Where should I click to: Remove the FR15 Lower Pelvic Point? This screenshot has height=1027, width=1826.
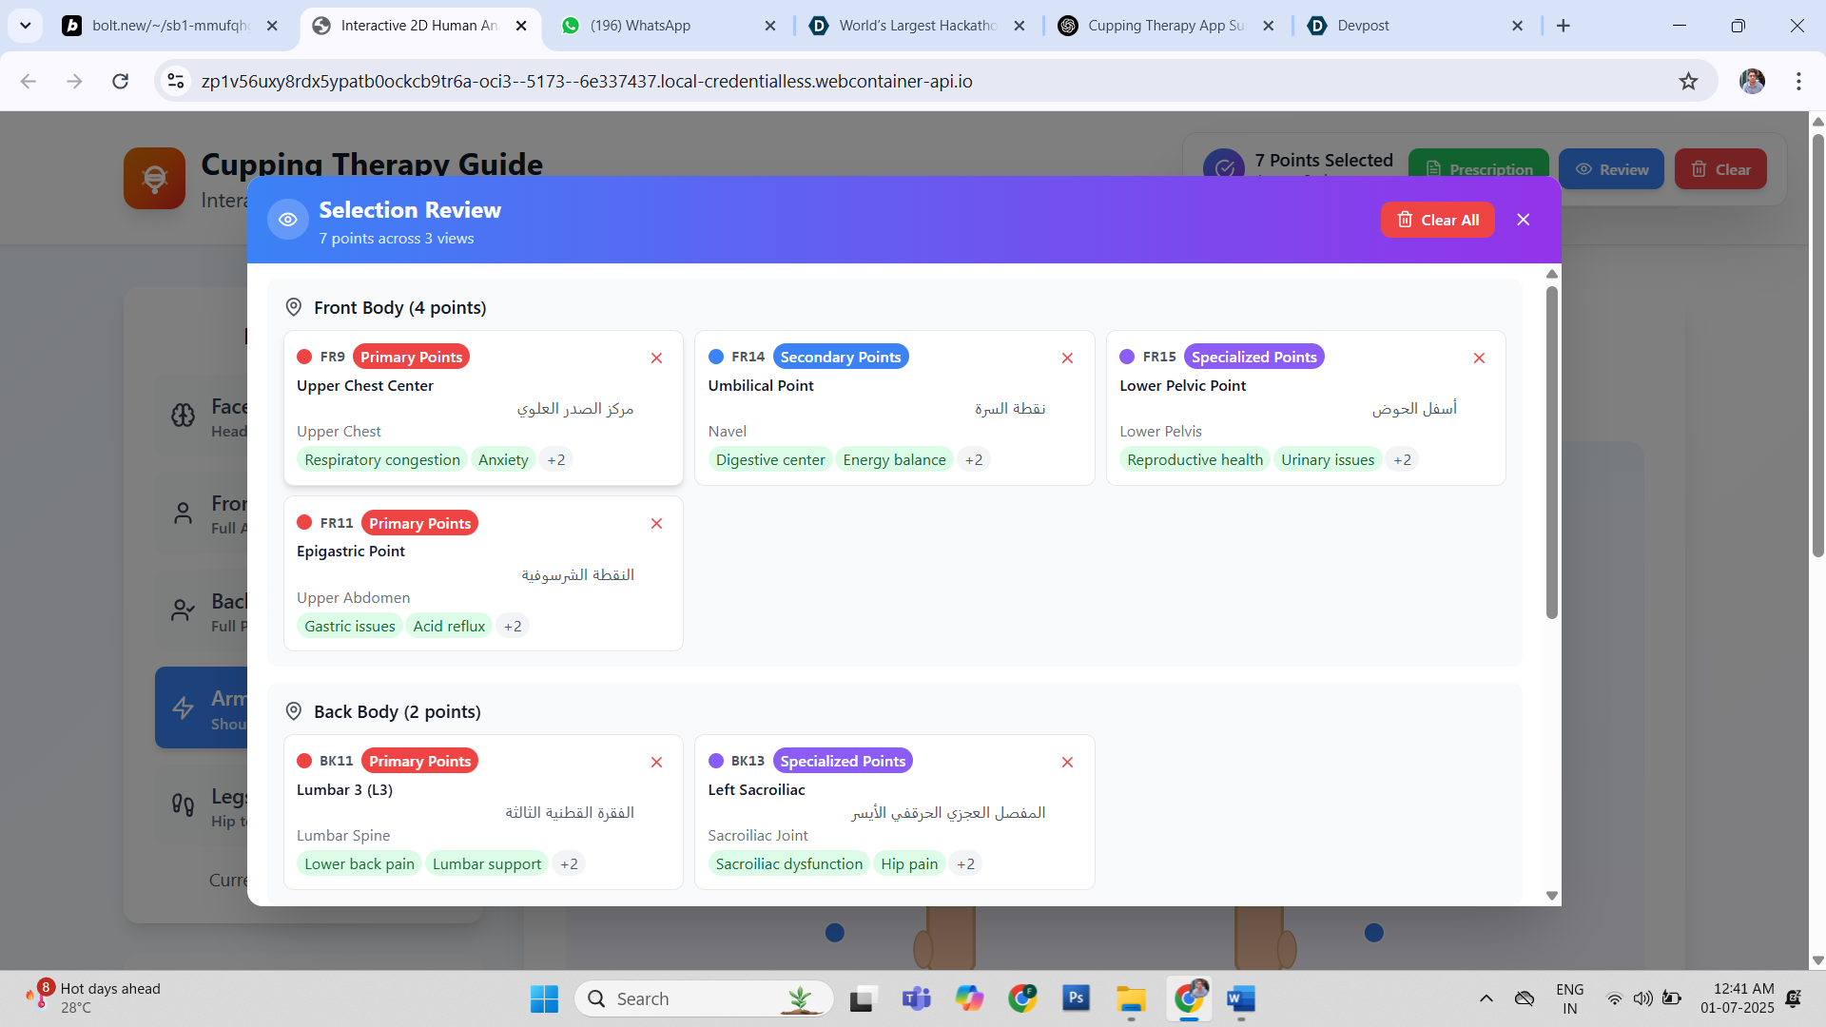1479,358
